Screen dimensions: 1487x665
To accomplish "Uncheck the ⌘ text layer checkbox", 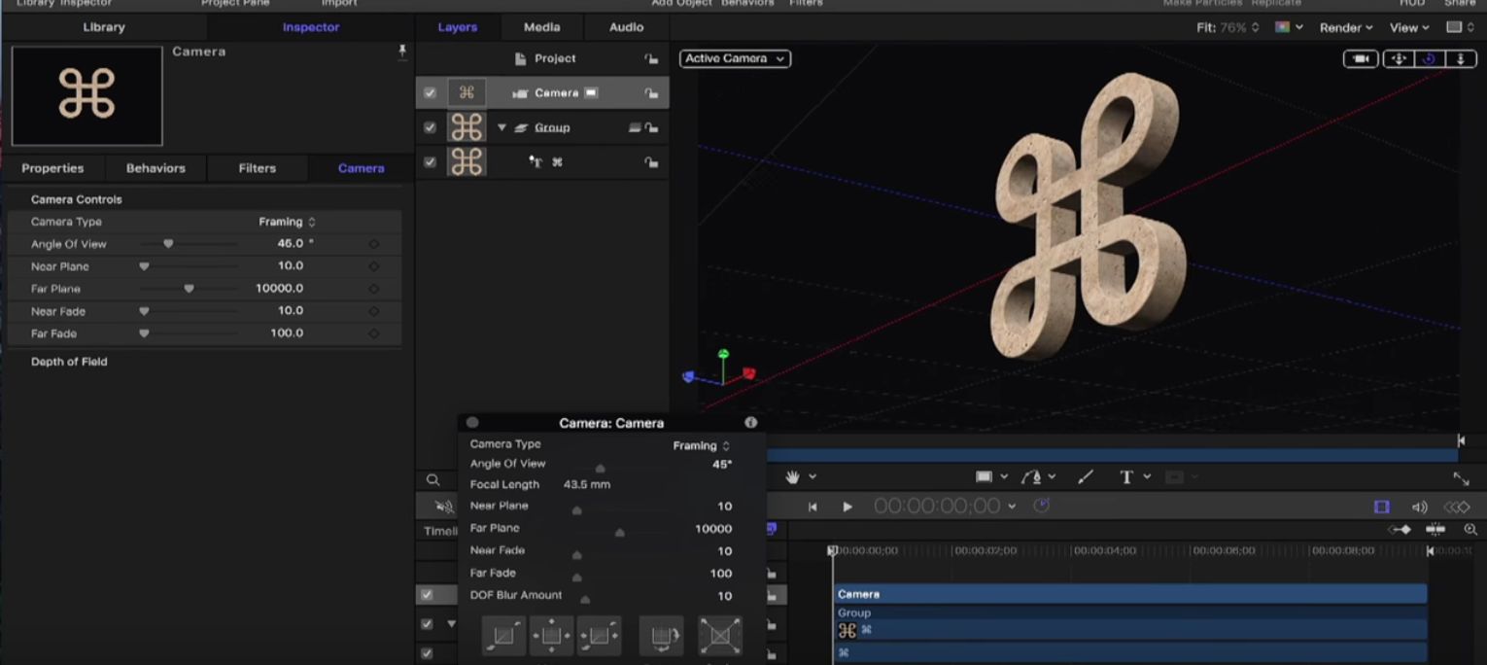I will [430, 162].
